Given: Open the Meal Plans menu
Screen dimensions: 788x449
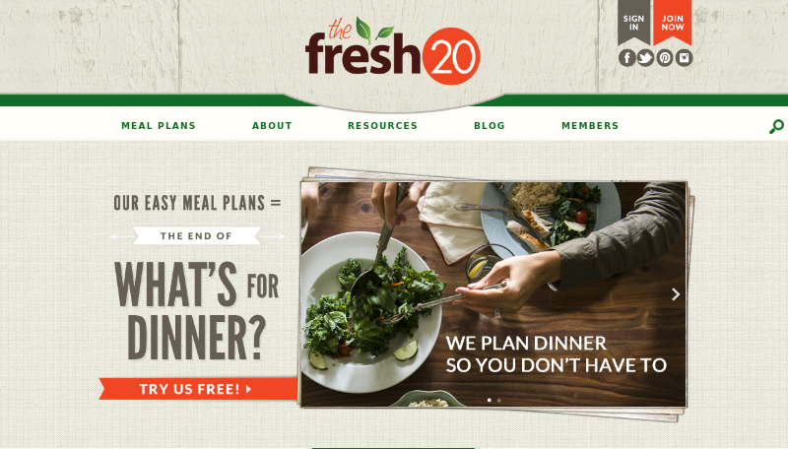Looking at the screenshot, I should coord(159,126).
